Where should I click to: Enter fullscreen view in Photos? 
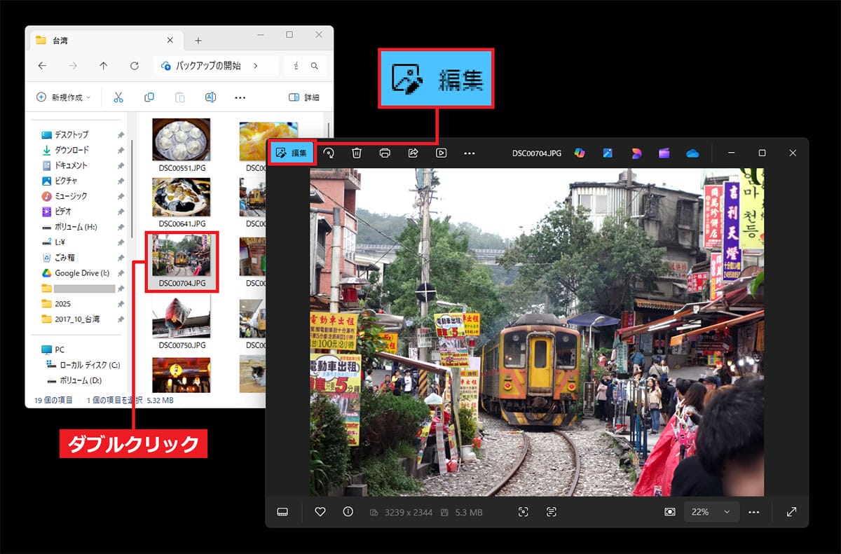(x=792, y=512)
